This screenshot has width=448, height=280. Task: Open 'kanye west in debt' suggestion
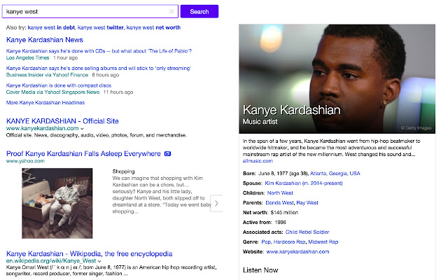(52, 28)
